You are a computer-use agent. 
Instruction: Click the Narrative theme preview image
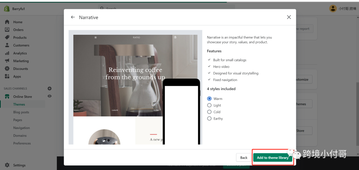click(135, 87)
